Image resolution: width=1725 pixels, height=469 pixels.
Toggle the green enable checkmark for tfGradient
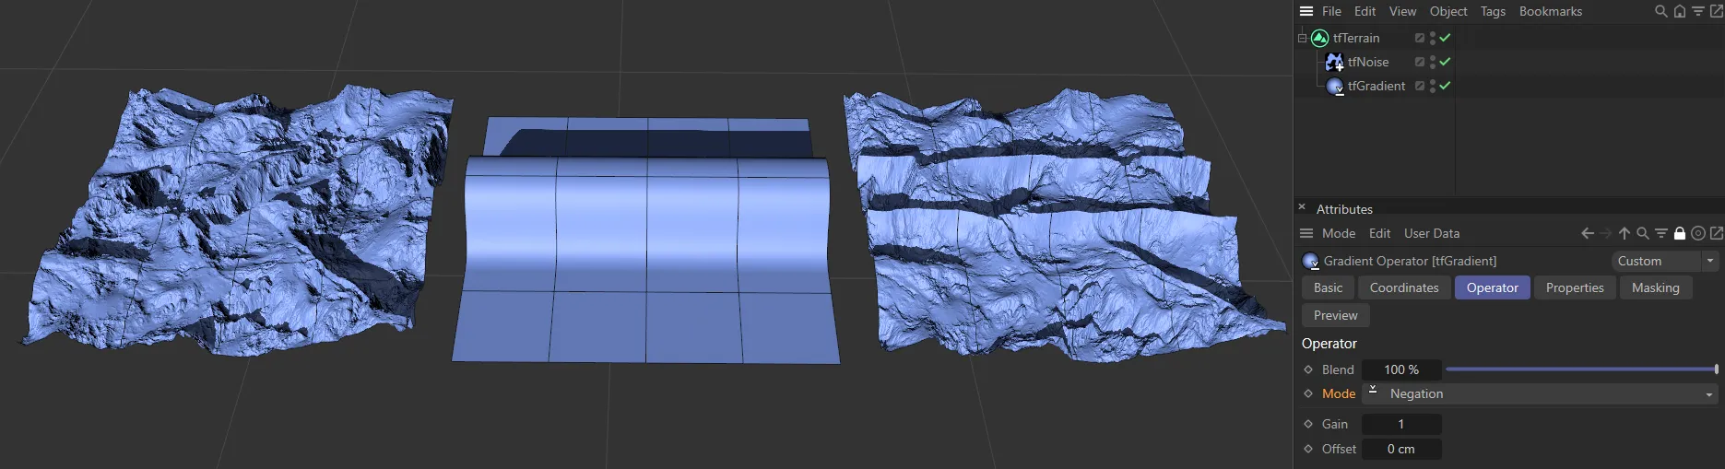click(x=1445, y=86)
